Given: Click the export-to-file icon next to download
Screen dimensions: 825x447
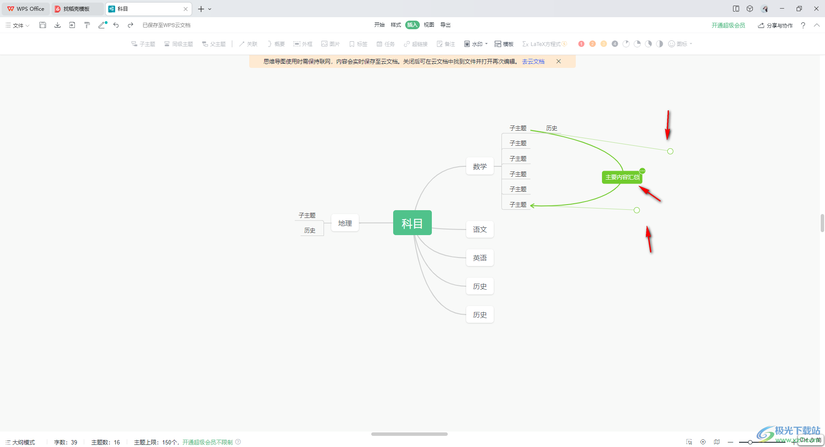Looking at the screenshot, I should tap(72, 25).
